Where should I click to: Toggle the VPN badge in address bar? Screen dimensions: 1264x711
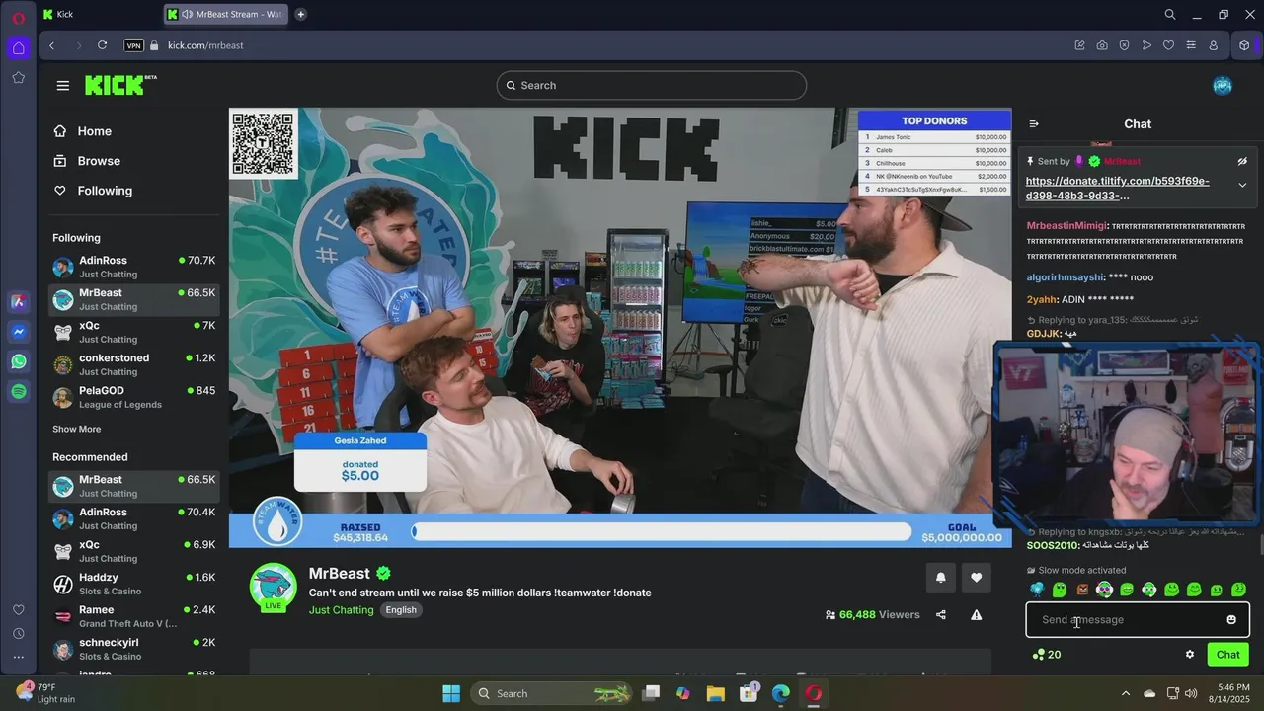[133, 45]
